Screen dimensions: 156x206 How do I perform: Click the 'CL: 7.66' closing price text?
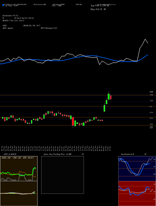point(57,6)
